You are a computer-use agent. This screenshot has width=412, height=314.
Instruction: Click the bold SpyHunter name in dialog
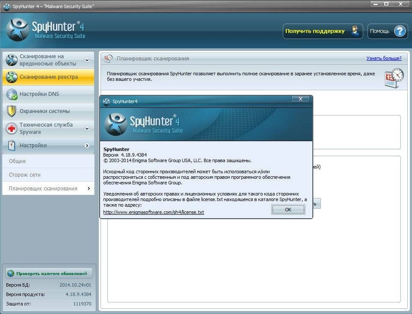pos(116,149)
